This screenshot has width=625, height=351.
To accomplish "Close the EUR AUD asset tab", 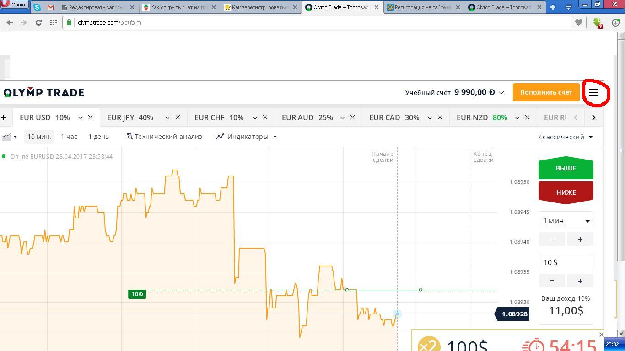I will [x=352, y=117].
